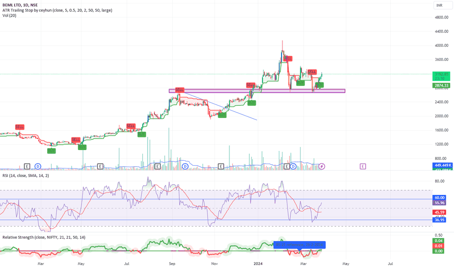Open the INR currency selector
This screenshot has width=454, height=268.
(x=443, y=5)
